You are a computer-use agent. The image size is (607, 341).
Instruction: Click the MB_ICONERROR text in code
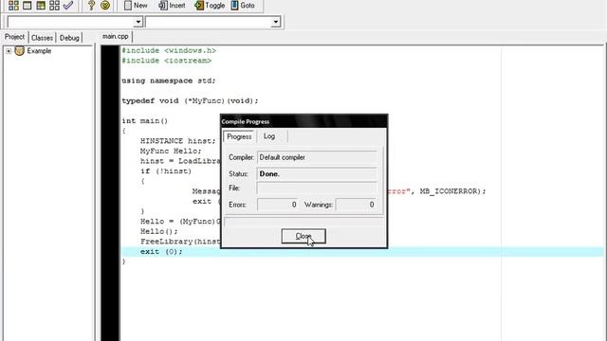pos(450,191)
